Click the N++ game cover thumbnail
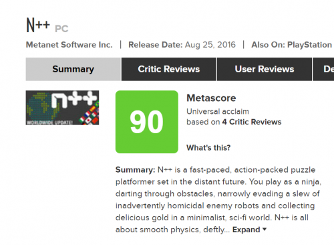The image size is (334, 245). 62,108
